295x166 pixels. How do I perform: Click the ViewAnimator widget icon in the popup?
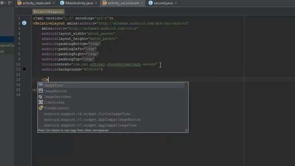41,108
